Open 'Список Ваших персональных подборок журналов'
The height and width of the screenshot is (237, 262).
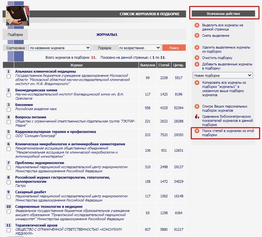(225, 108)
